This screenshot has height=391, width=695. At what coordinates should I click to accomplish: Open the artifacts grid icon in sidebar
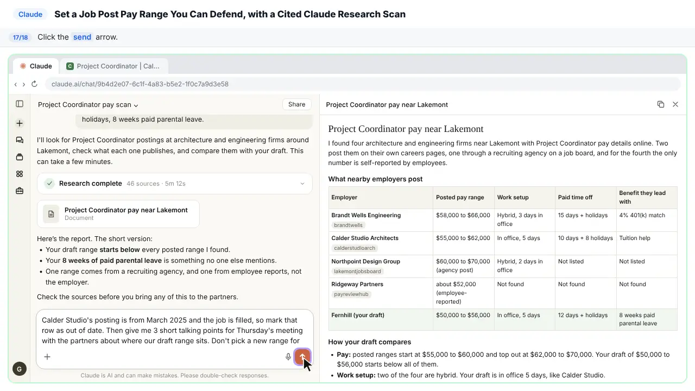tap(20, 174)
